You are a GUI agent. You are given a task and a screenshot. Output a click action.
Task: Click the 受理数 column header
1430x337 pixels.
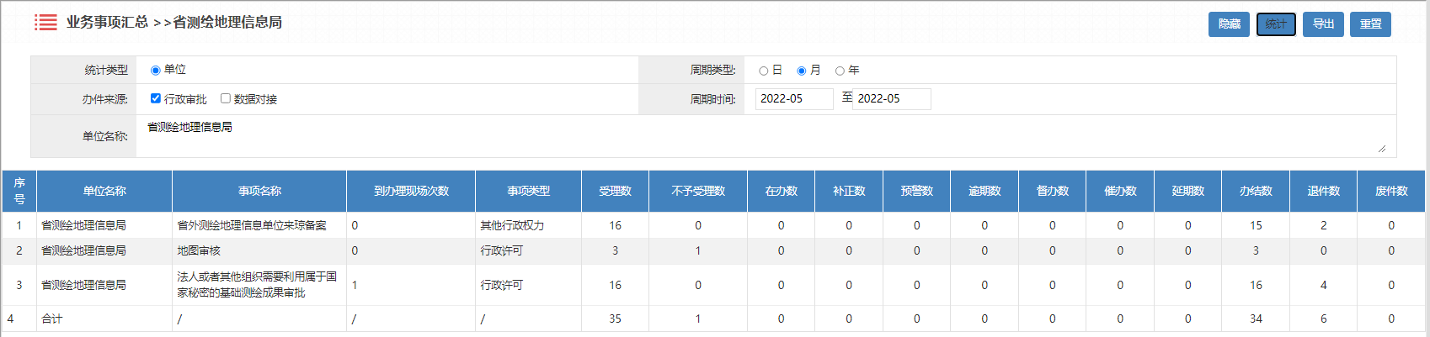point(615,192)
